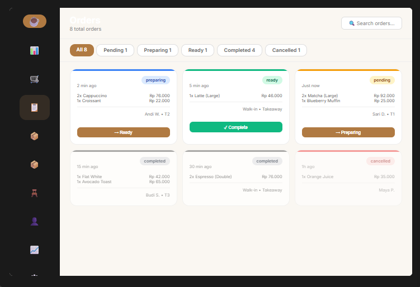420x287 pixels.
Task: Open the chair tables icon in the sidebar
Action: tap(34, 193)
